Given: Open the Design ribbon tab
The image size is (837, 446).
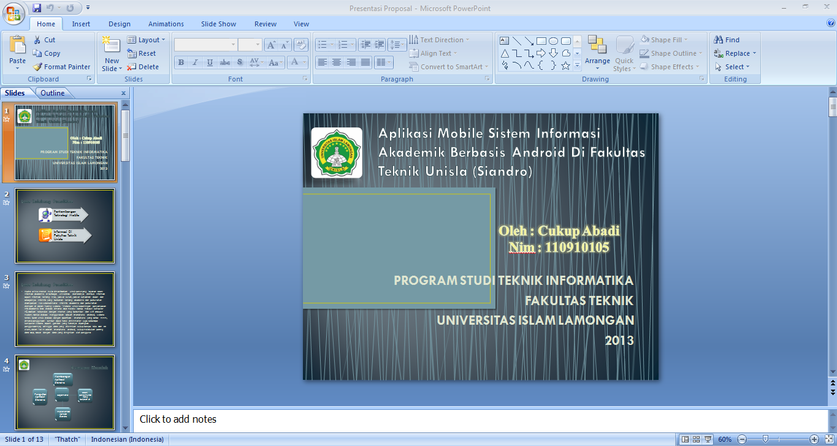Looking at the screenshot, I should 120,24.
